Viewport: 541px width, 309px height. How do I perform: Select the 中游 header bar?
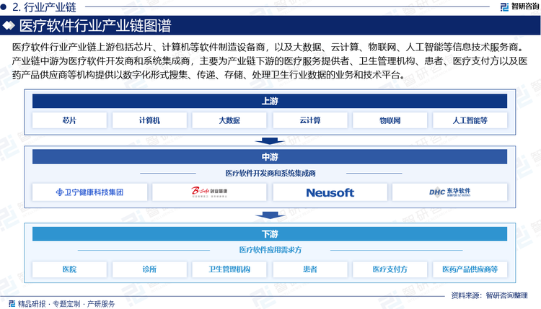click(270, 157)
